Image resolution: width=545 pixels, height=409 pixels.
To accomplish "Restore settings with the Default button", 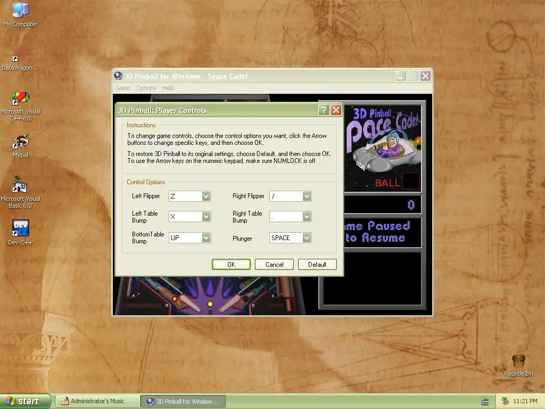I will [x=317, y=264].
